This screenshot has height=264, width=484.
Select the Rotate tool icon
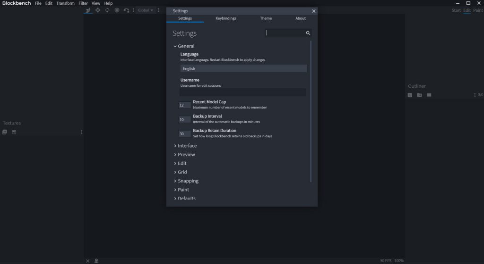(x=107, y=10)
